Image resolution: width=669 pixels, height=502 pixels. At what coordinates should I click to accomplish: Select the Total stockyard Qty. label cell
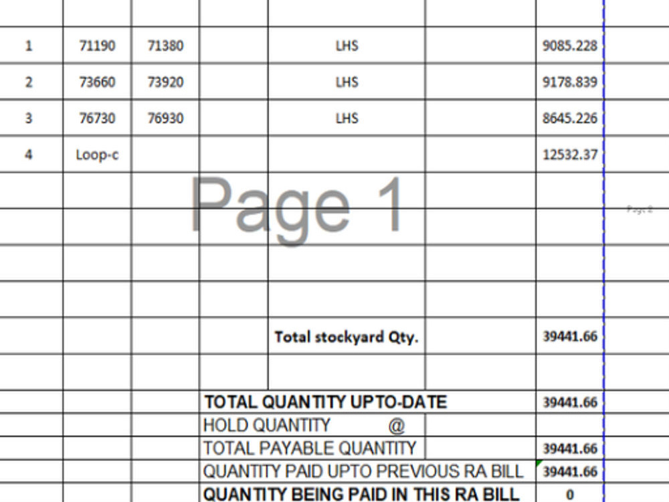point(347,337)
